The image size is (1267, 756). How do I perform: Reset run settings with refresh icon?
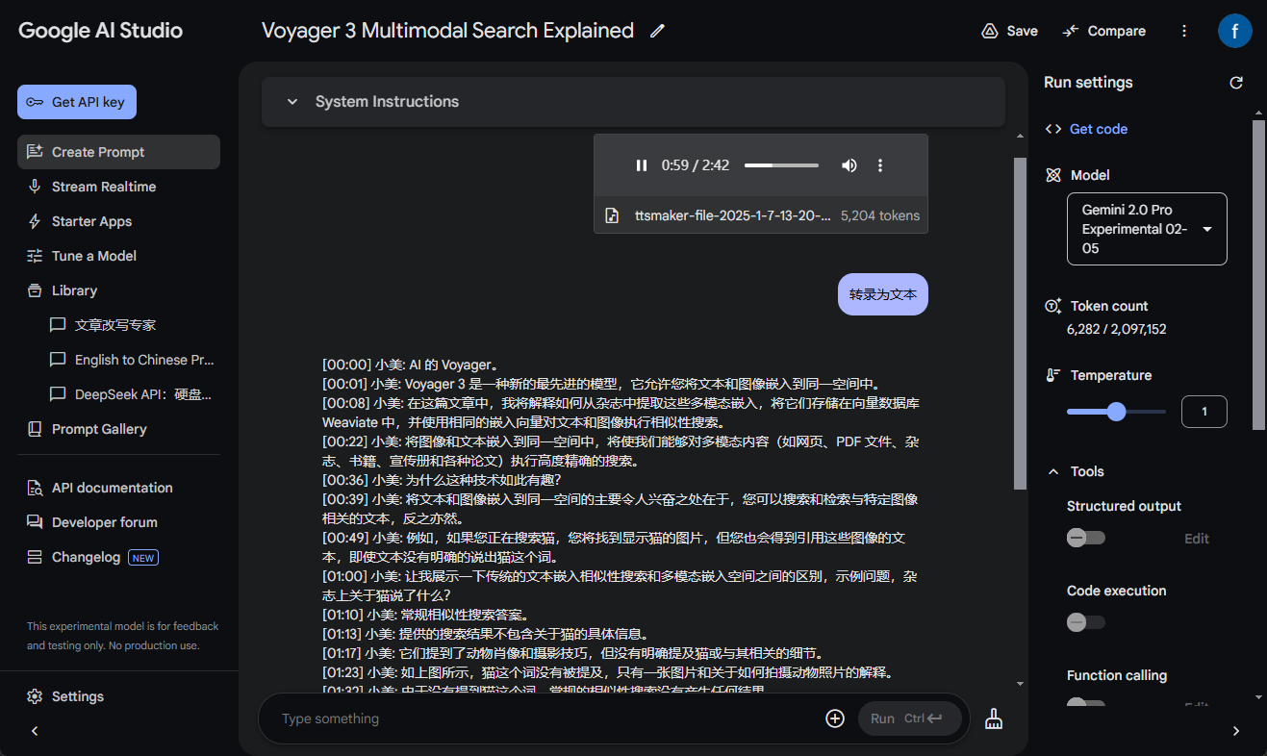(x=1236, y=83)
